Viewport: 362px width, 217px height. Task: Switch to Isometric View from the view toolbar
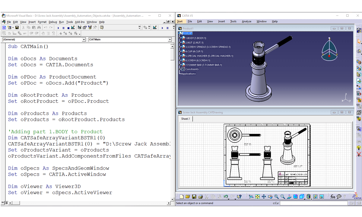point(302,197)
